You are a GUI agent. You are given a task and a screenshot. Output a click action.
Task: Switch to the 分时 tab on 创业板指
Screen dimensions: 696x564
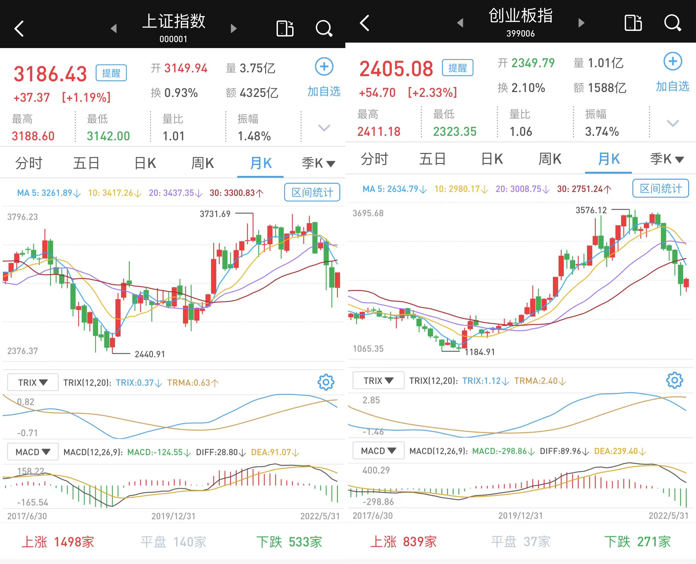[374, 159]
